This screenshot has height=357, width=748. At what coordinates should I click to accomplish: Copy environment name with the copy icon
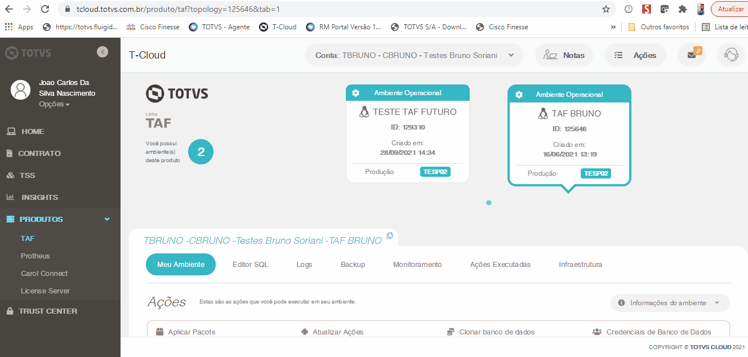(390, 235)
